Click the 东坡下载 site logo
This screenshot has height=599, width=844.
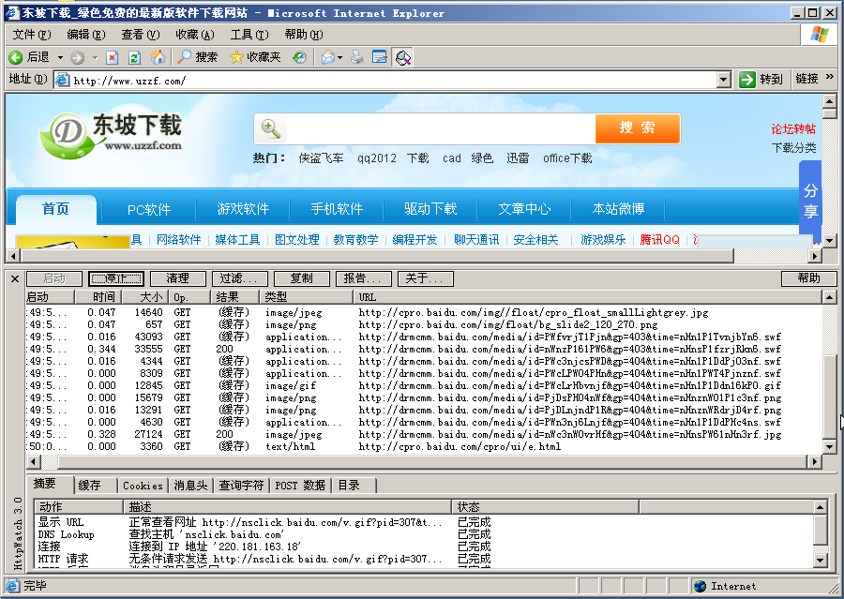click(x=112, y=135)
